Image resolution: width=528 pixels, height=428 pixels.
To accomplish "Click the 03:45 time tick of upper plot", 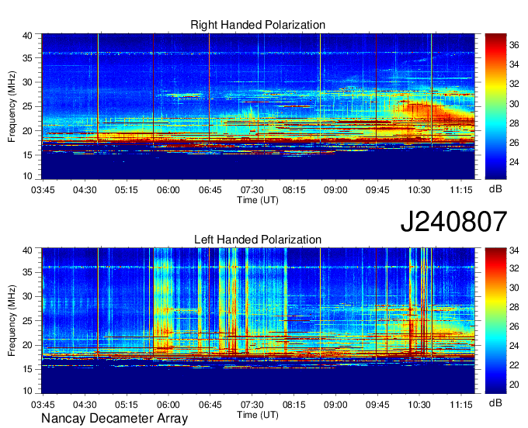I will [43, 190].
